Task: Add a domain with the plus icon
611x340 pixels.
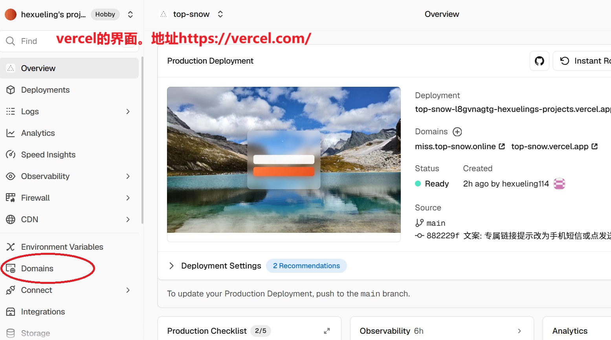Action: tap(457, 132)
